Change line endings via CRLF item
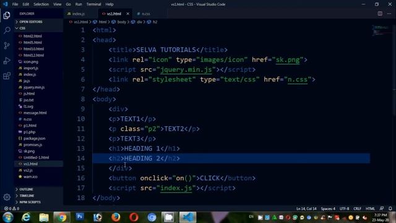 pos(357,209)
